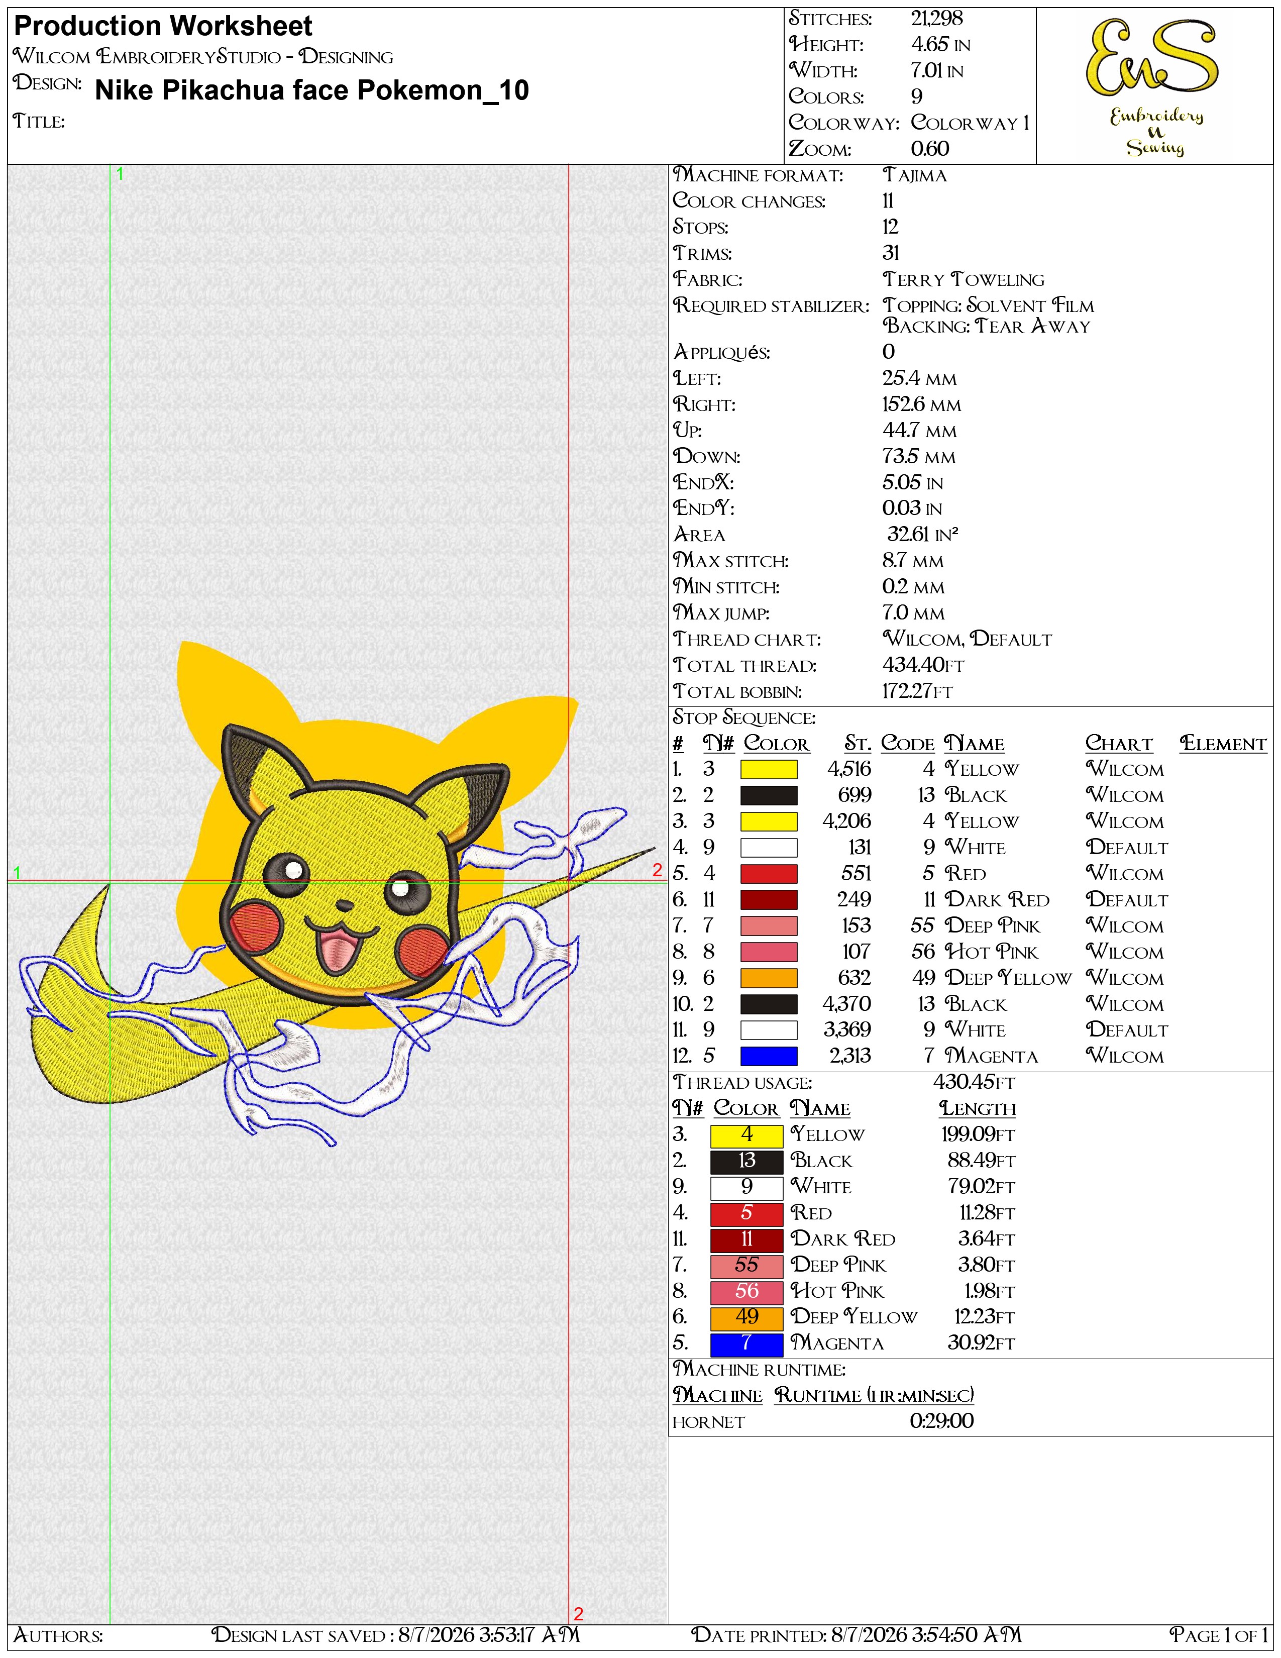Image resolution: width=1281 pixels, height=1658 pixels.
Task: Click the trims value "31"
Action: pyautogui.click(x=891, y=254)
